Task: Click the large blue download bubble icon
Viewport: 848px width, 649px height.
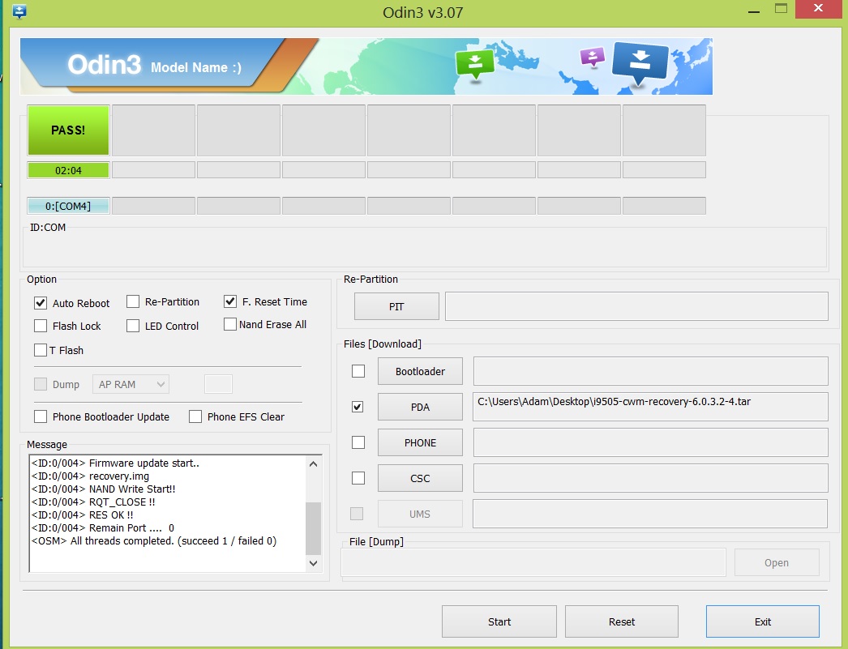Action: click(x=640, y=64)
